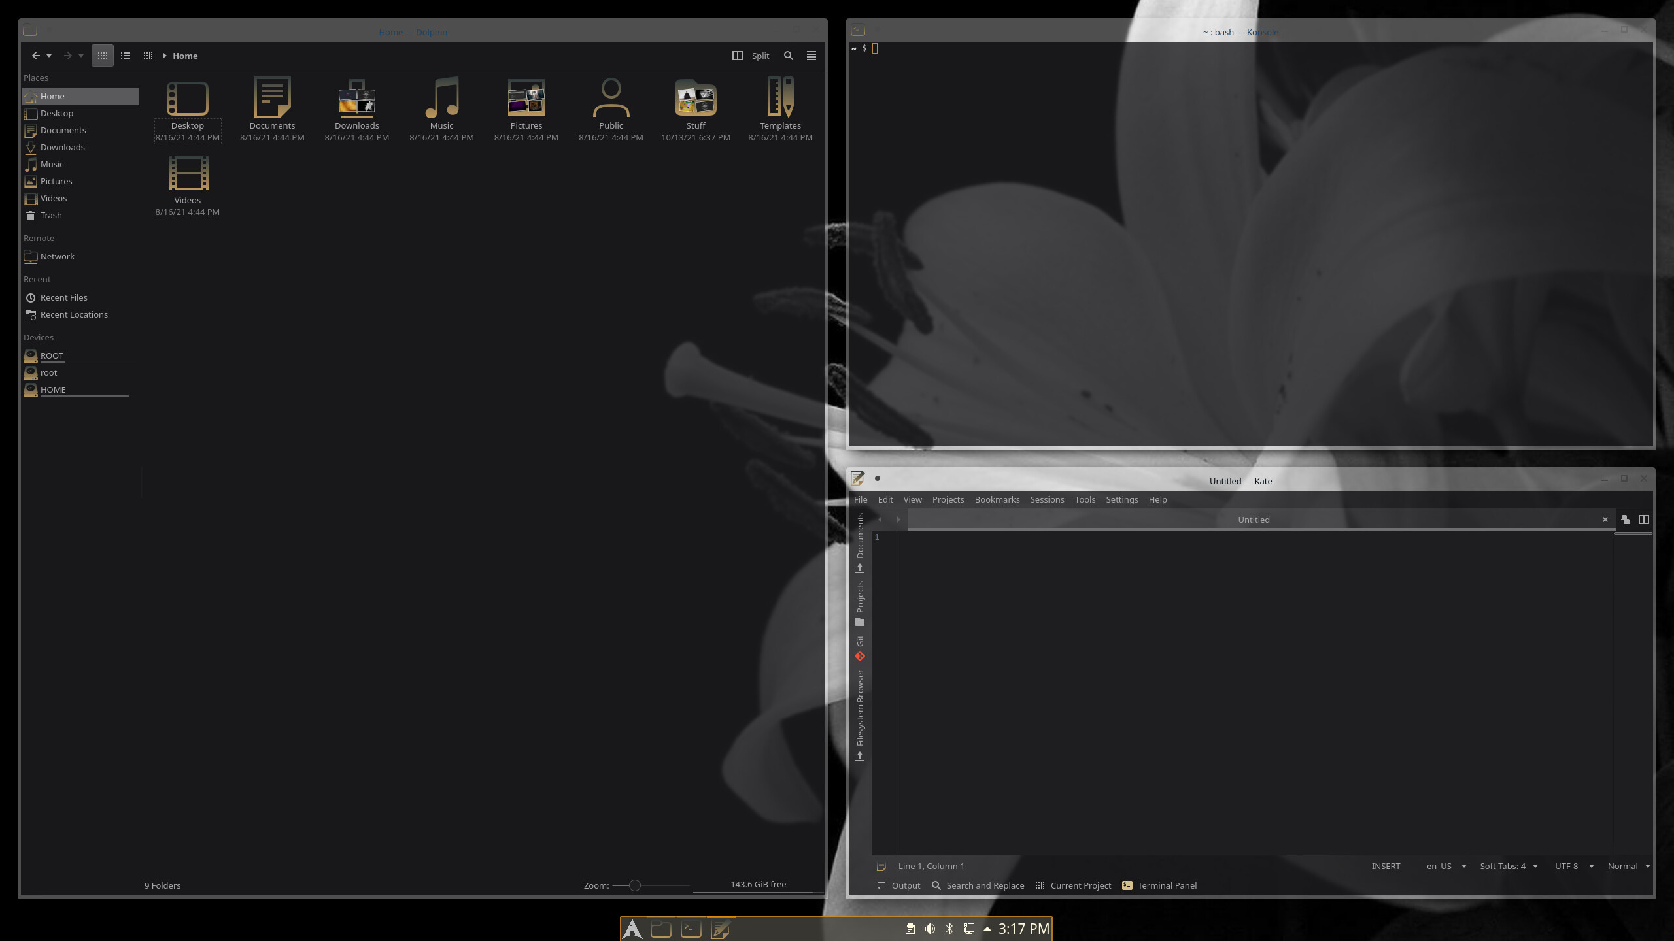Toggle Kate Projects side panel
The height and width of the screenshot is (941, 1674).
(860, 603)
